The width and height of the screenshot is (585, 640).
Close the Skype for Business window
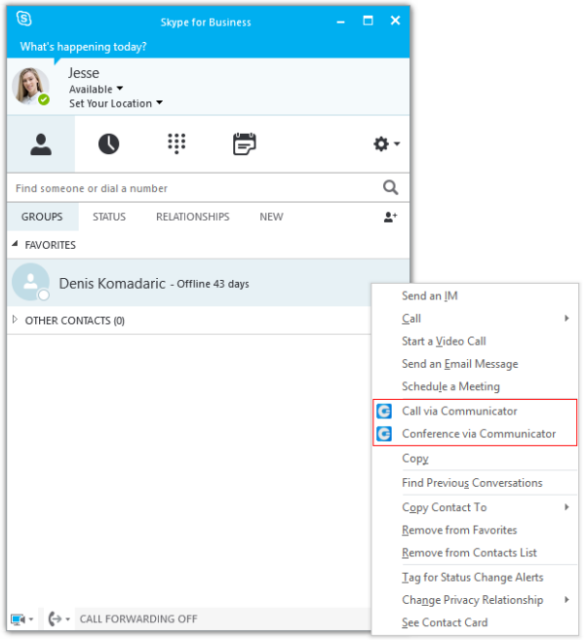pos(395,20)
